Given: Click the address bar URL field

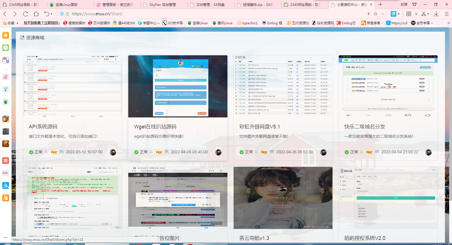Looking at the screenshot, I should 198,14.
